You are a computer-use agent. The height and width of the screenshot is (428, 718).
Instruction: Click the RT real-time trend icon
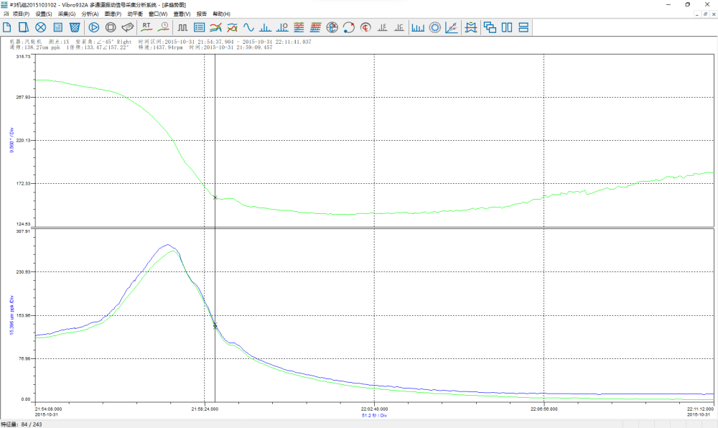coord(146,27)
